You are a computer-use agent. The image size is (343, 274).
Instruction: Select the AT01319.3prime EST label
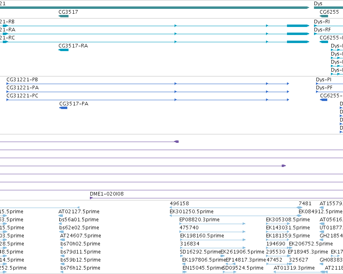click(x=294, y=268)
